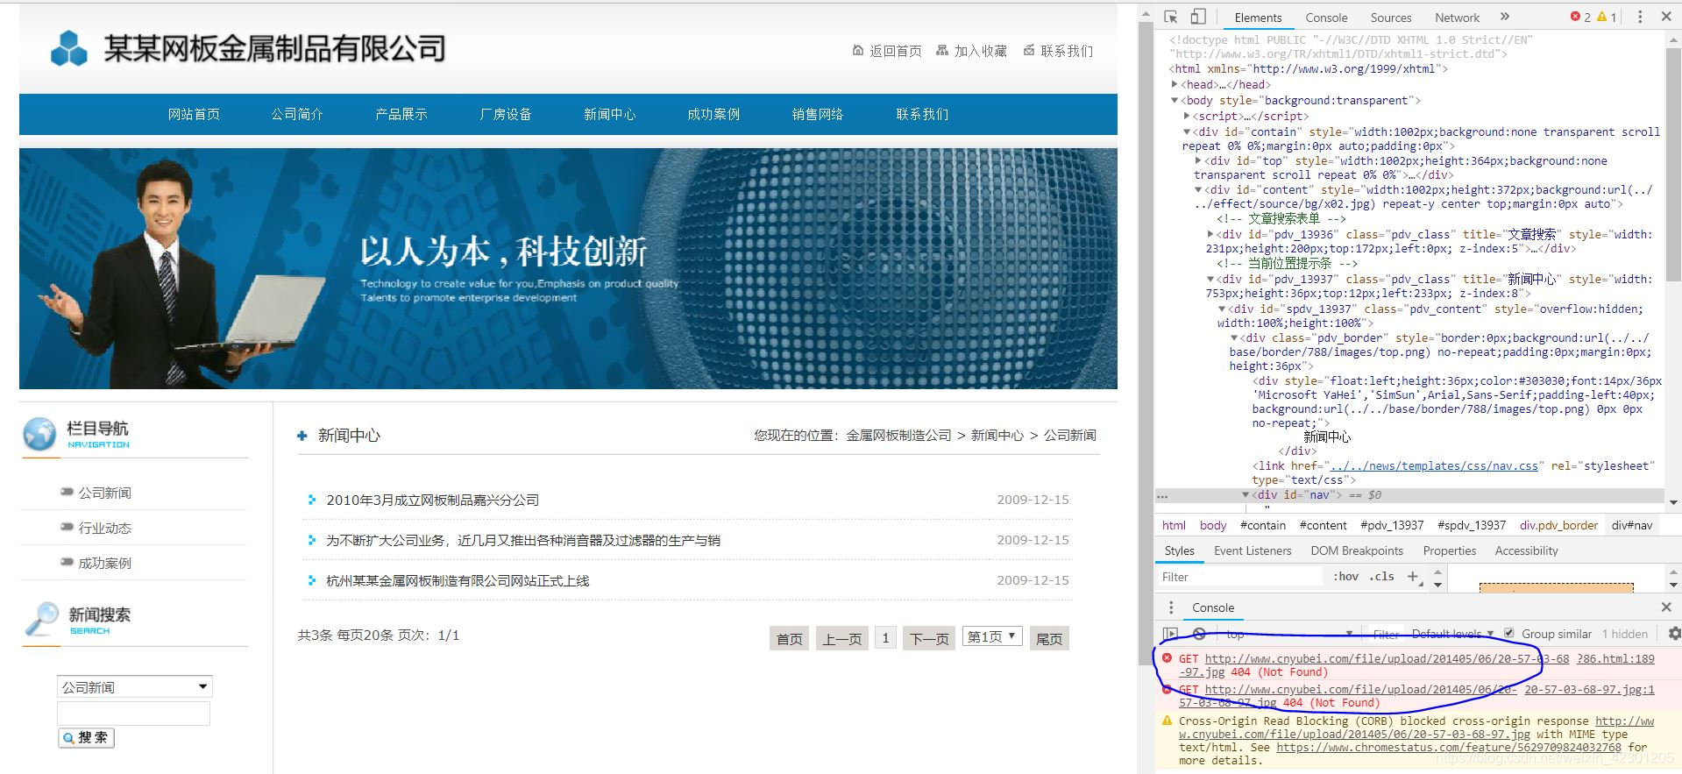Switch to the Sources tab
Viewport: 1682px width, 774px height.
(x=1391, y=18)
